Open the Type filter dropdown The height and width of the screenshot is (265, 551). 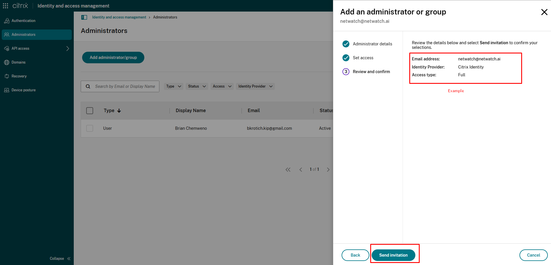[173, 86]
